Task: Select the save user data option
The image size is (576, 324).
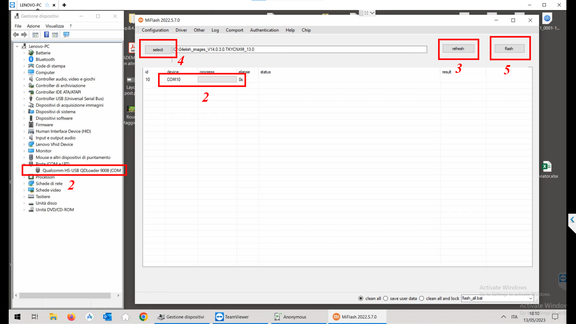Action: tap(386, 298)
